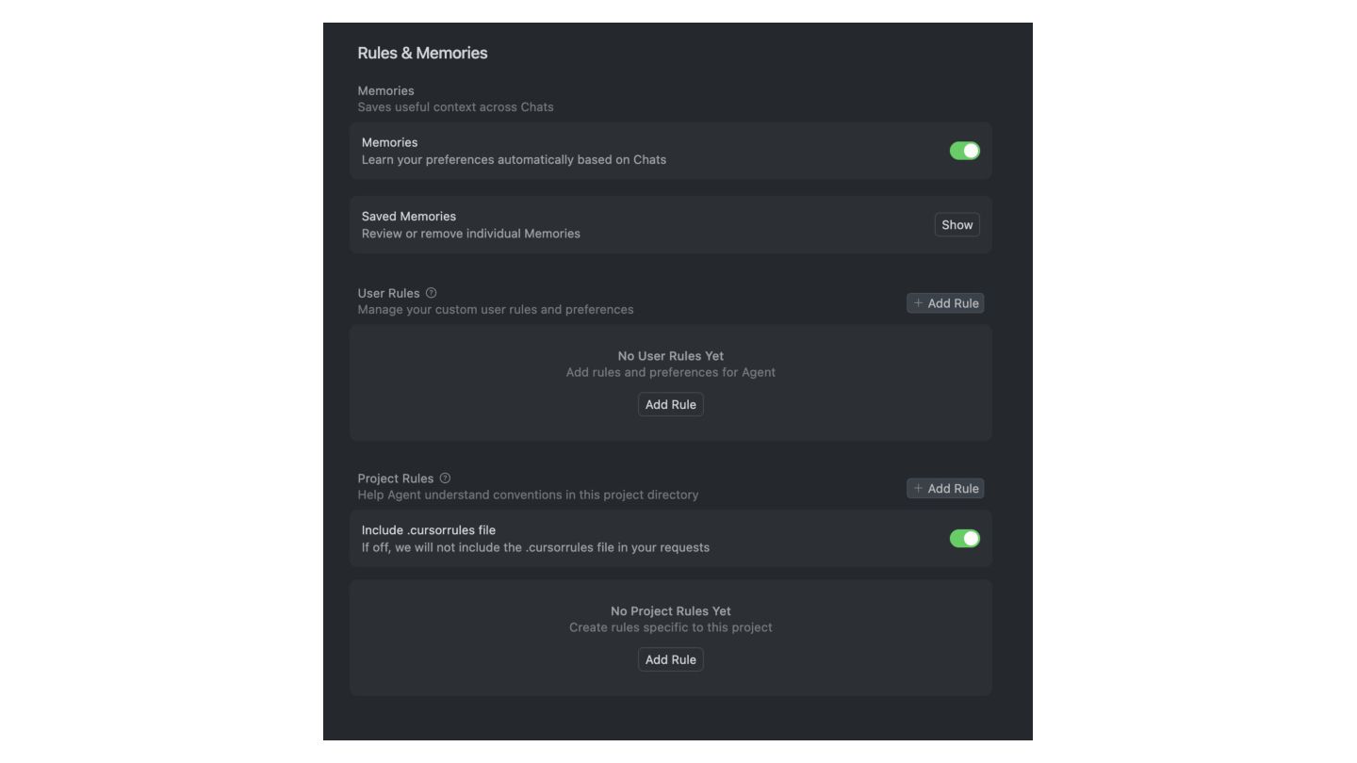Click the plus Add Rule button for Project Rules
Image resolution: width=1357 pixels, height=763 pixels.
tap(945, 489)
